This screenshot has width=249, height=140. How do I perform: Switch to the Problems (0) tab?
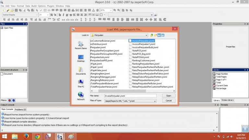click(x=20, y=110)
